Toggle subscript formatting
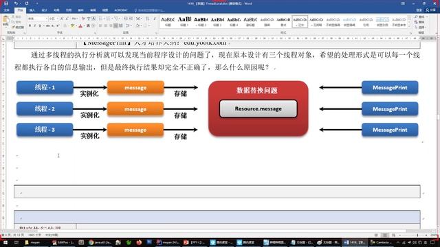The height and width of the screenshot is (247, 440). coord(52,26)
